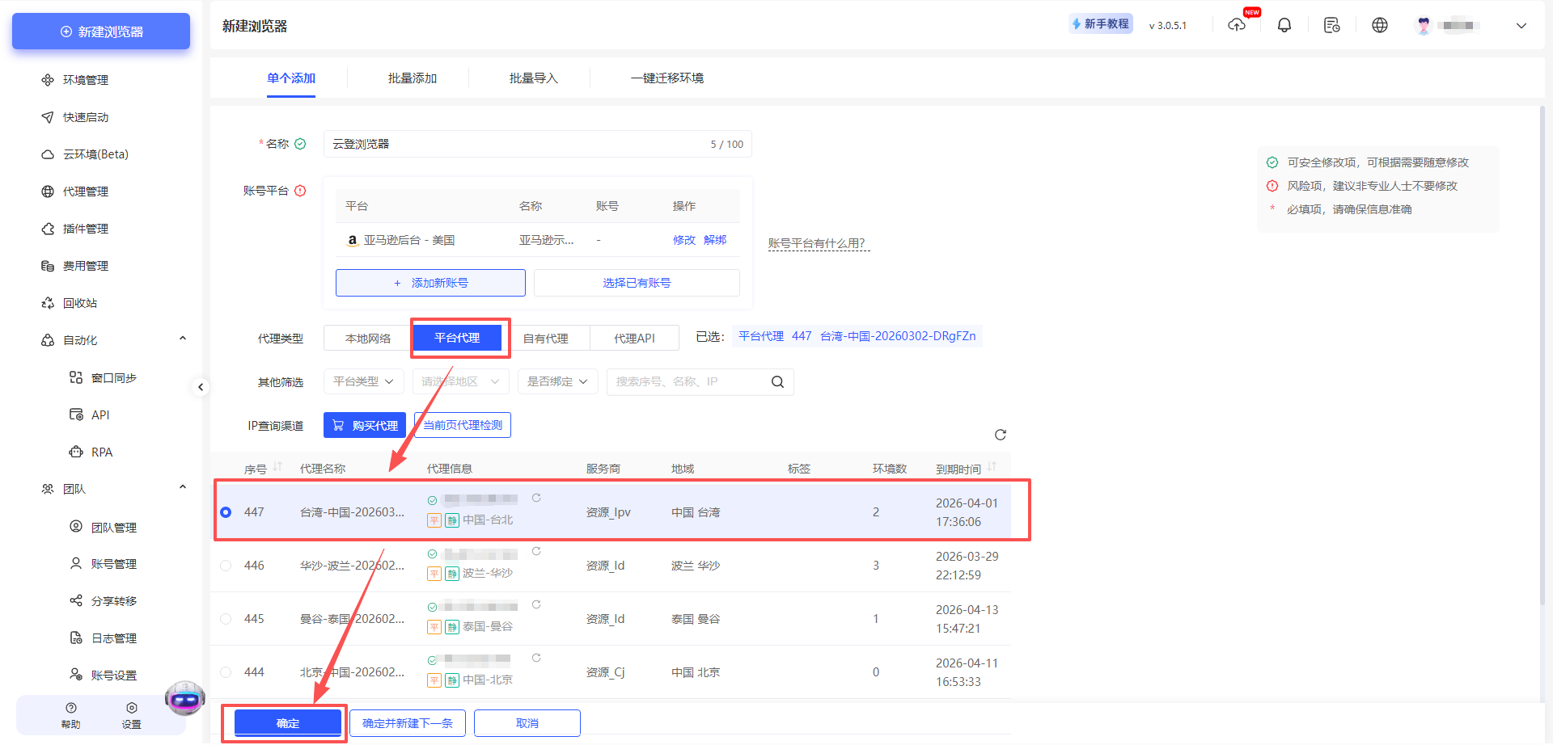Image resolution: width=1553 pixels, height=745 pixels.
Task: Click the cloud upload icon
Action: pyautogui.click(x=1237, y=25)
